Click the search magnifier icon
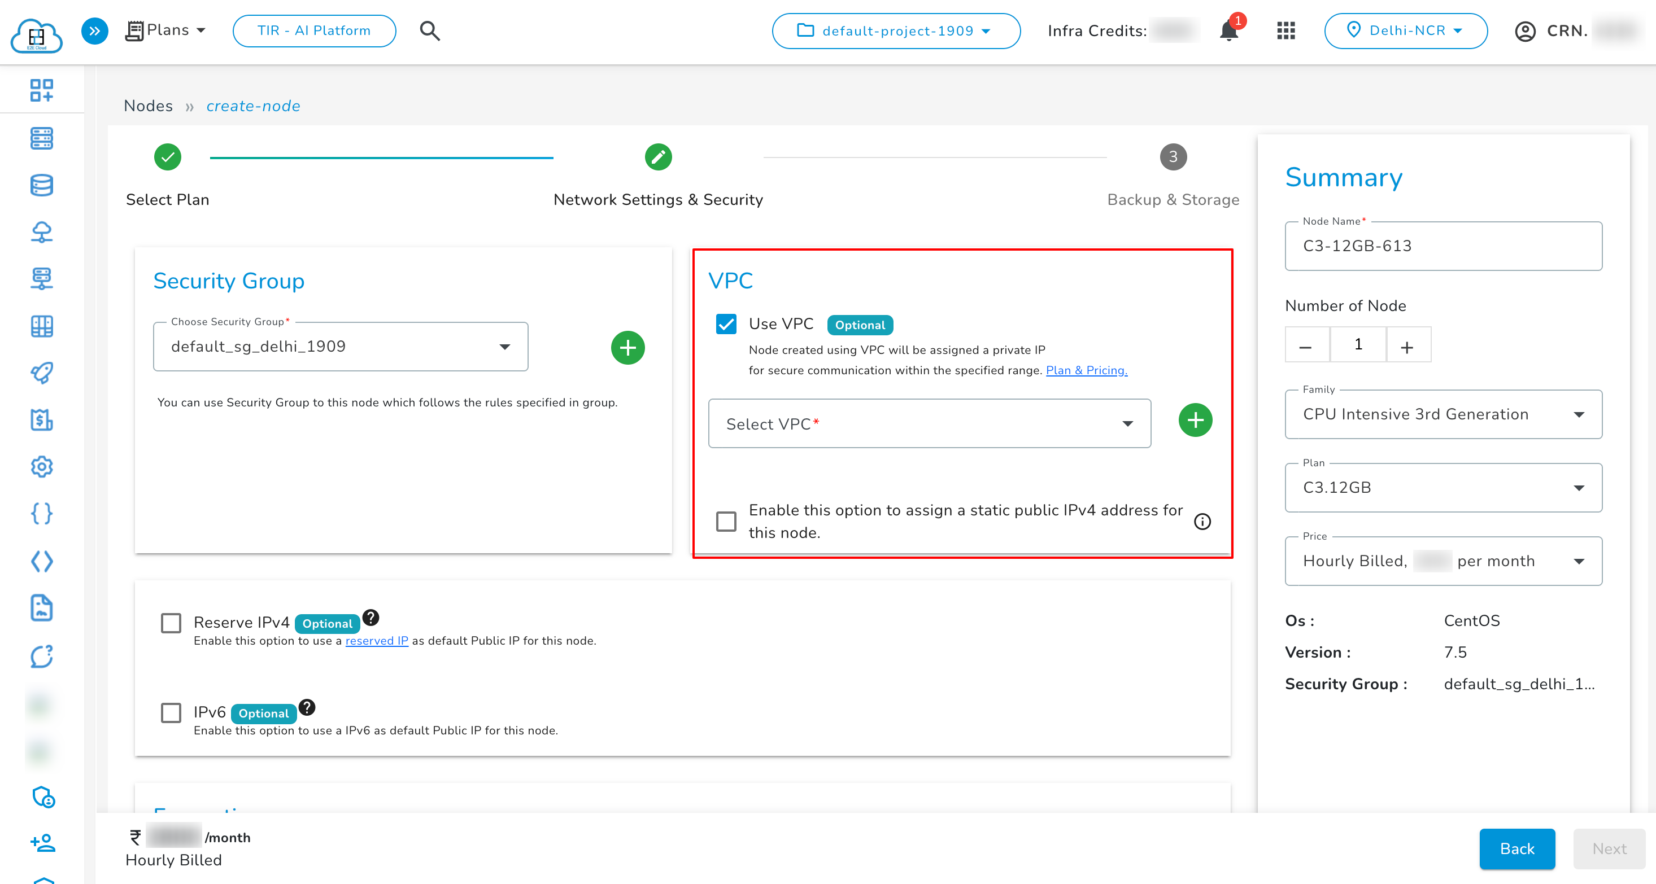 429,30
